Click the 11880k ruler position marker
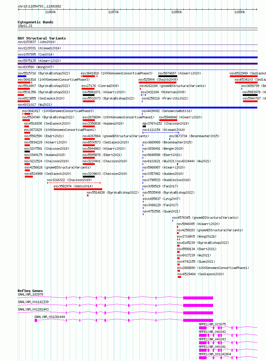 [x=177, y=12]
